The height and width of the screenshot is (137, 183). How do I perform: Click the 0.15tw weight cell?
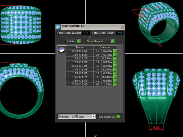(108, 81)
